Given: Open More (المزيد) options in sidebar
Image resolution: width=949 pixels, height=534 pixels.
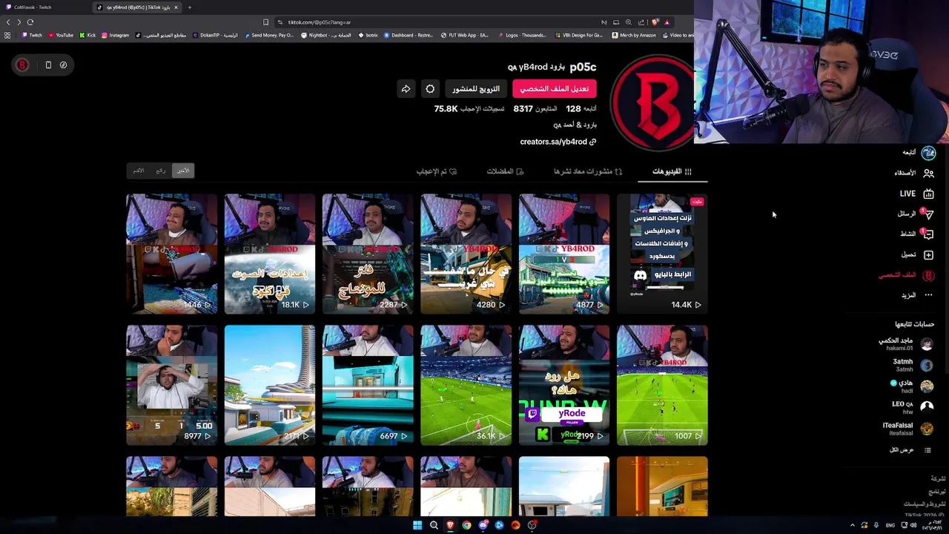Looking at the screenshot, I should [917, 295].
